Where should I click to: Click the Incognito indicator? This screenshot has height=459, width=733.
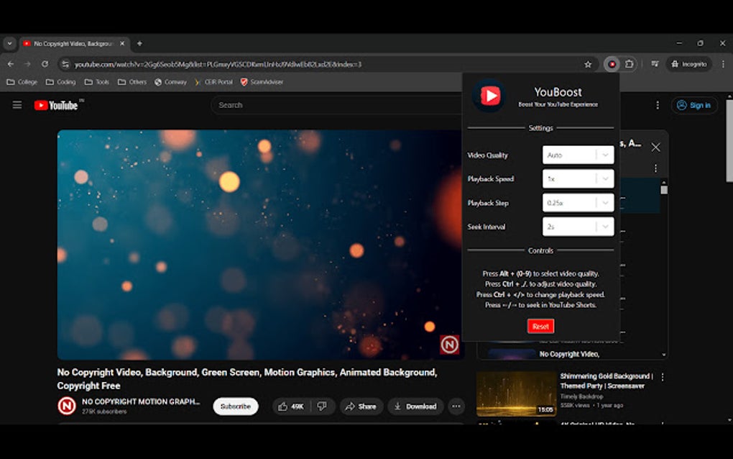(689, 64)
